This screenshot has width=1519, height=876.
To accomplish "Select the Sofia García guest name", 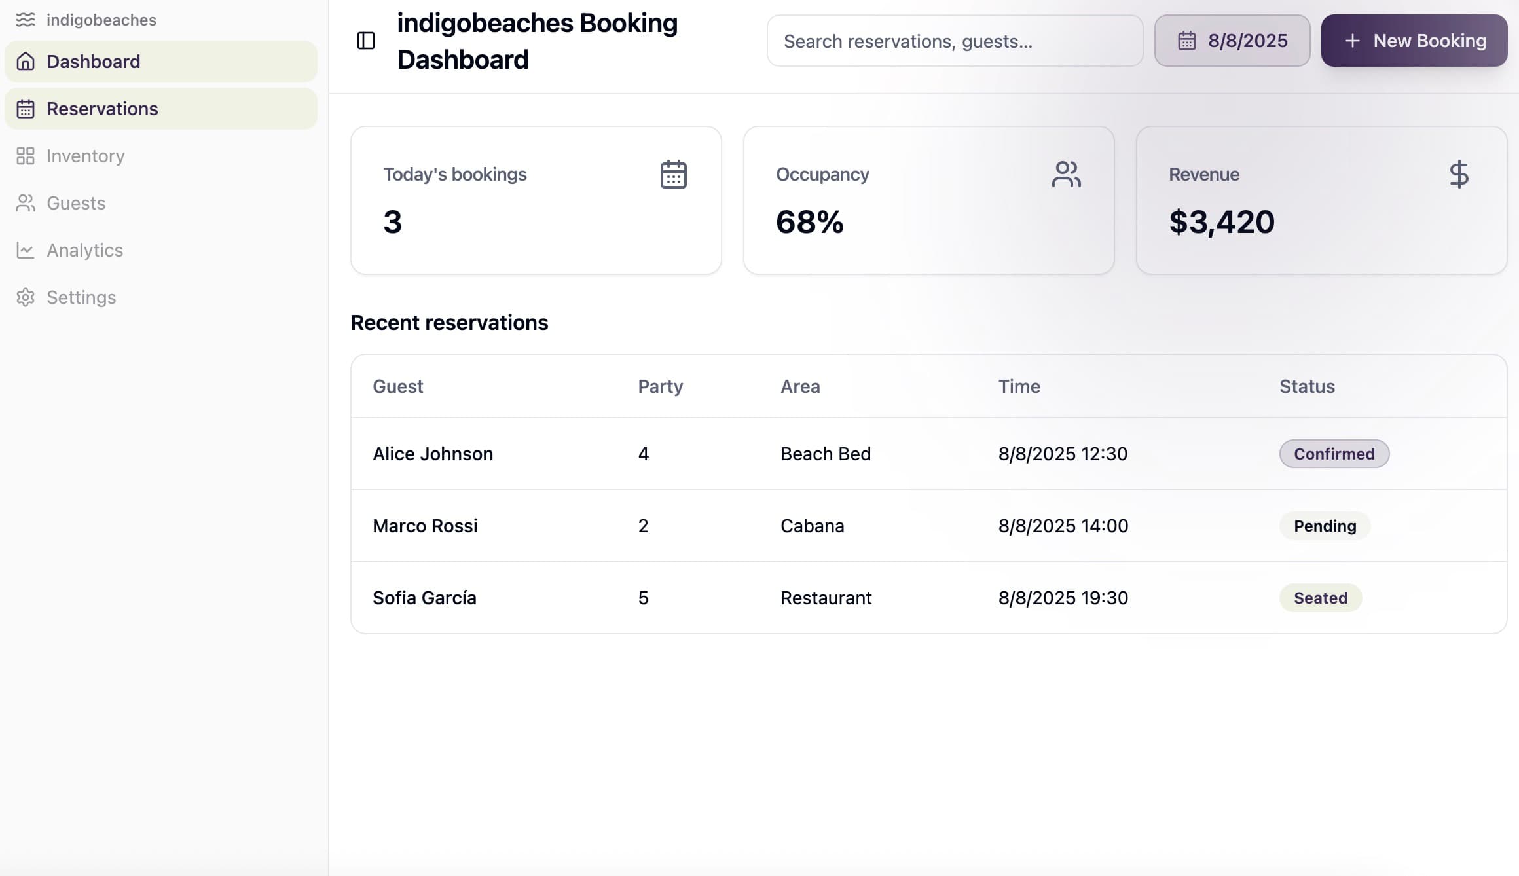I will [x=424, y=598].
